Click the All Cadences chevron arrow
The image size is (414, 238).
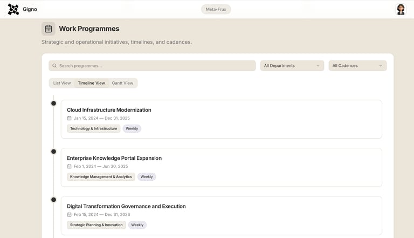point(380,66)
